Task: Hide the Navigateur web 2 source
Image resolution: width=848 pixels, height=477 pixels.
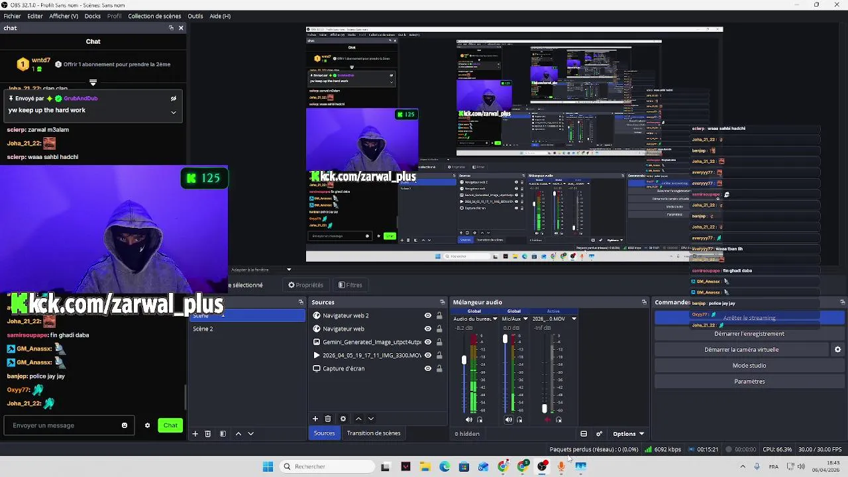Action: click(x=428, y=315)
